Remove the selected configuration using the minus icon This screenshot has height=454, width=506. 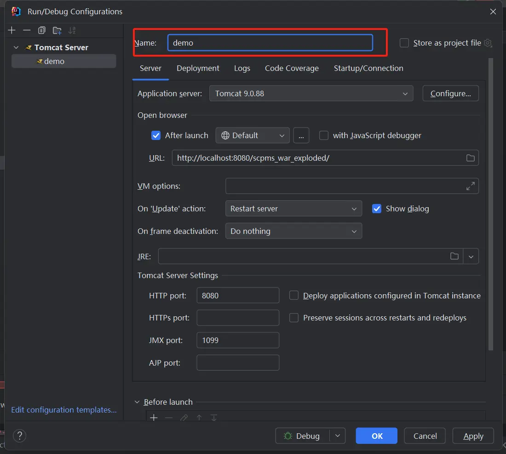[27, 30]
